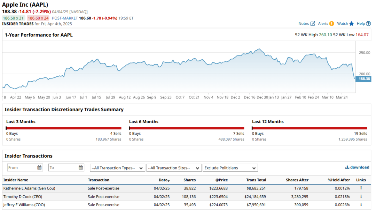Open links menu for Katherine L Adams row
Viewport: 376px width, 210px height.
tap(361, 188)
